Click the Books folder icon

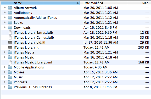pos(10,22)
